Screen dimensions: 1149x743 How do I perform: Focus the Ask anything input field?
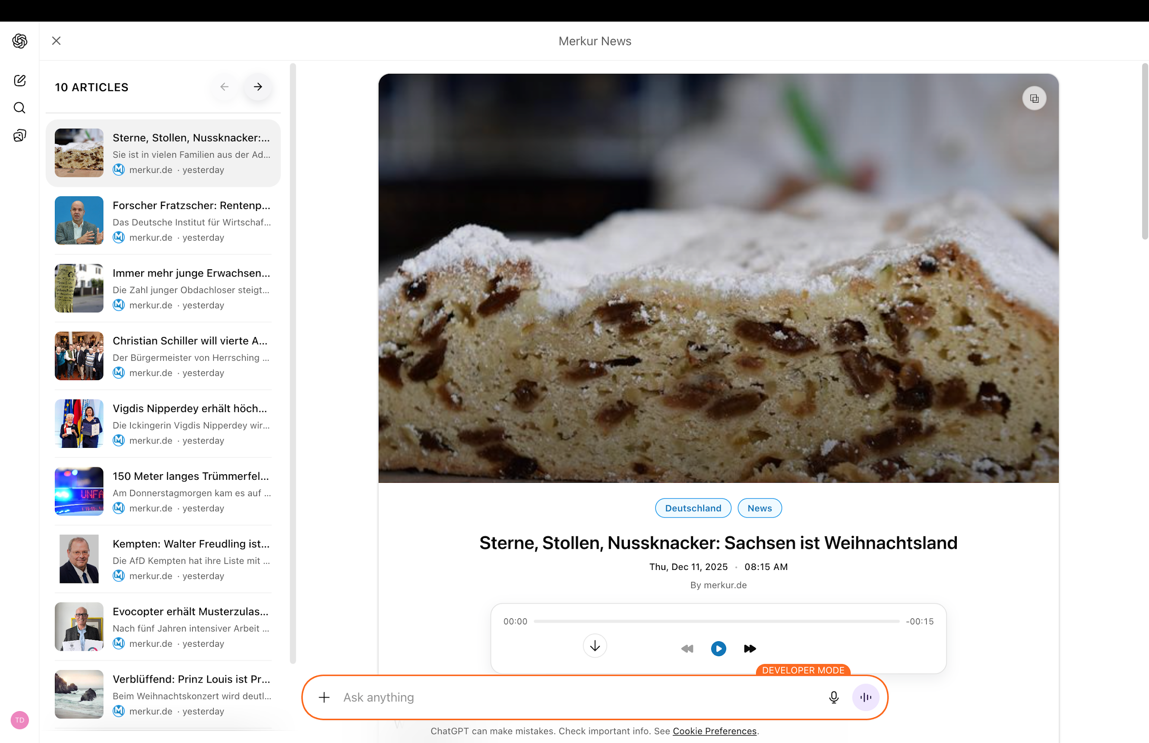click(579, 697)
